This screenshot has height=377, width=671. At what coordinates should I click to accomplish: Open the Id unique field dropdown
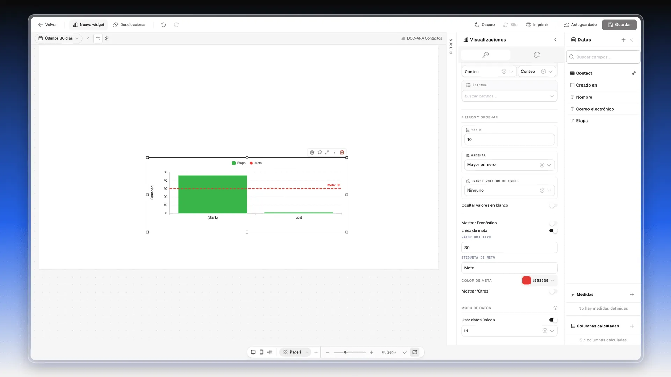(x=509, y=331)
